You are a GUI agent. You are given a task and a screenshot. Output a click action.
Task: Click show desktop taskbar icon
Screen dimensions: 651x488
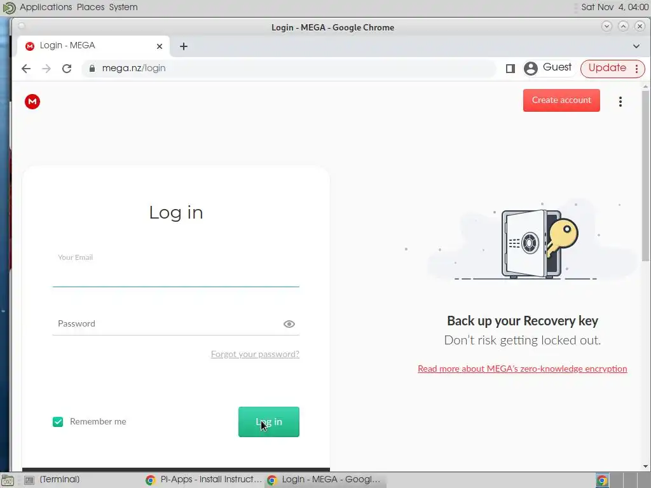point(8,480)
